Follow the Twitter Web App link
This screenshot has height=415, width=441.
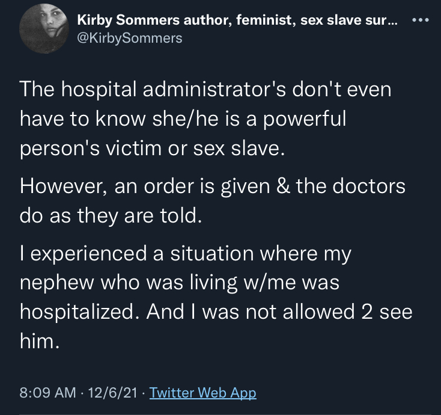coord(202,393)
